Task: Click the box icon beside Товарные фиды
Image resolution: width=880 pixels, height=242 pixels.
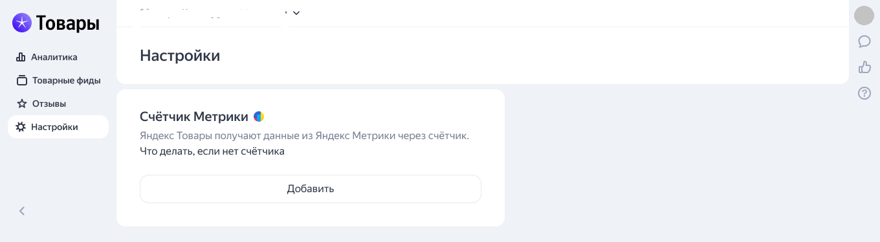Action: tap(21, 81)
